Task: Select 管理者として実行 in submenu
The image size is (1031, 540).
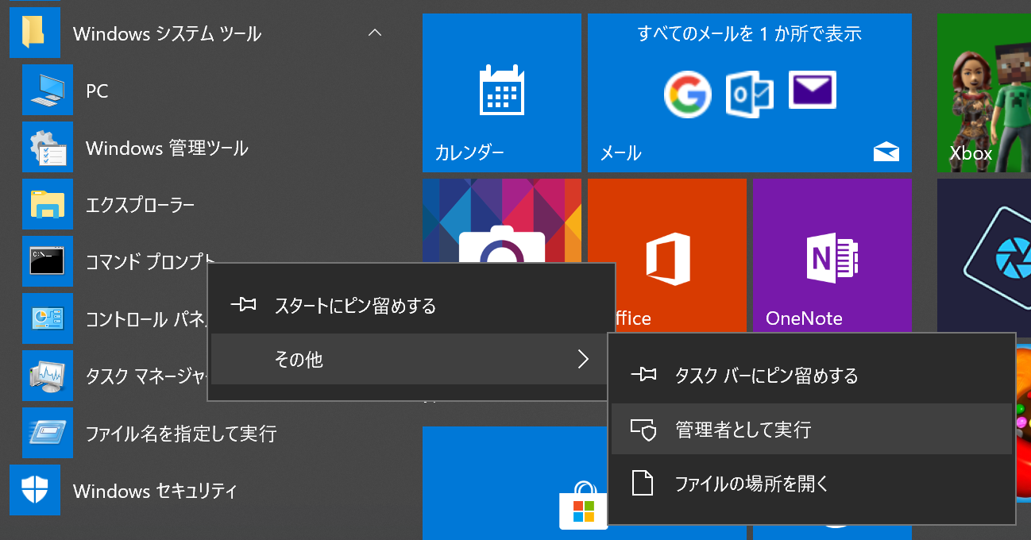Action: click(812, 430)
